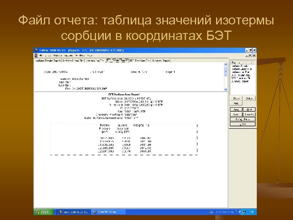The height and width of the screenshot is (220, 293).
Task: Switch to the Isotherm Tabular Report tab
Action: (48, 61)
